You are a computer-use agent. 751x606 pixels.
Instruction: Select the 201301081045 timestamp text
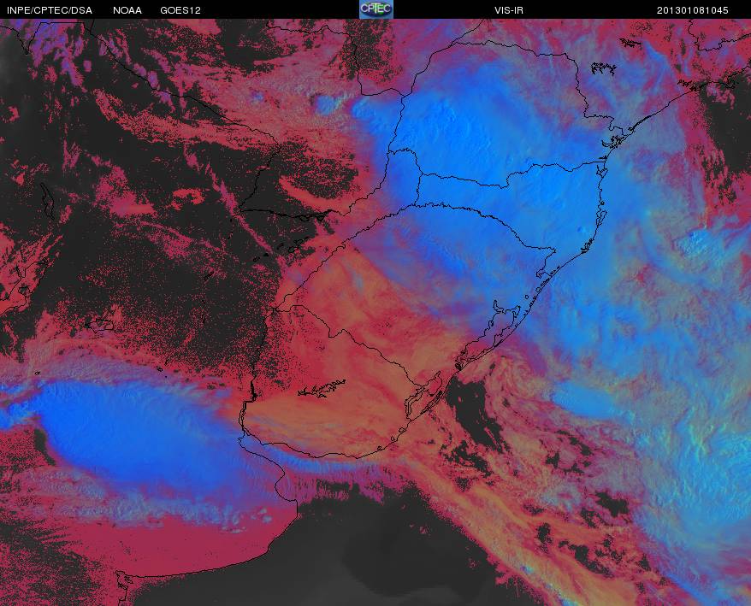click(x=692, y=10)
